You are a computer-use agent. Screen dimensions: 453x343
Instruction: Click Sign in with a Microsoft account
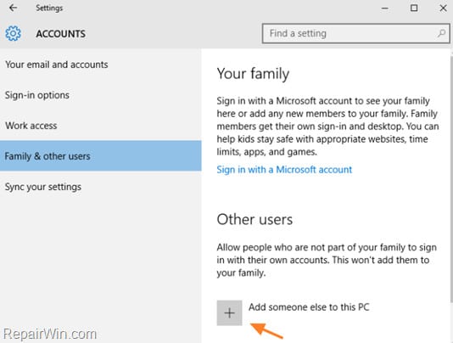(284, 170)
